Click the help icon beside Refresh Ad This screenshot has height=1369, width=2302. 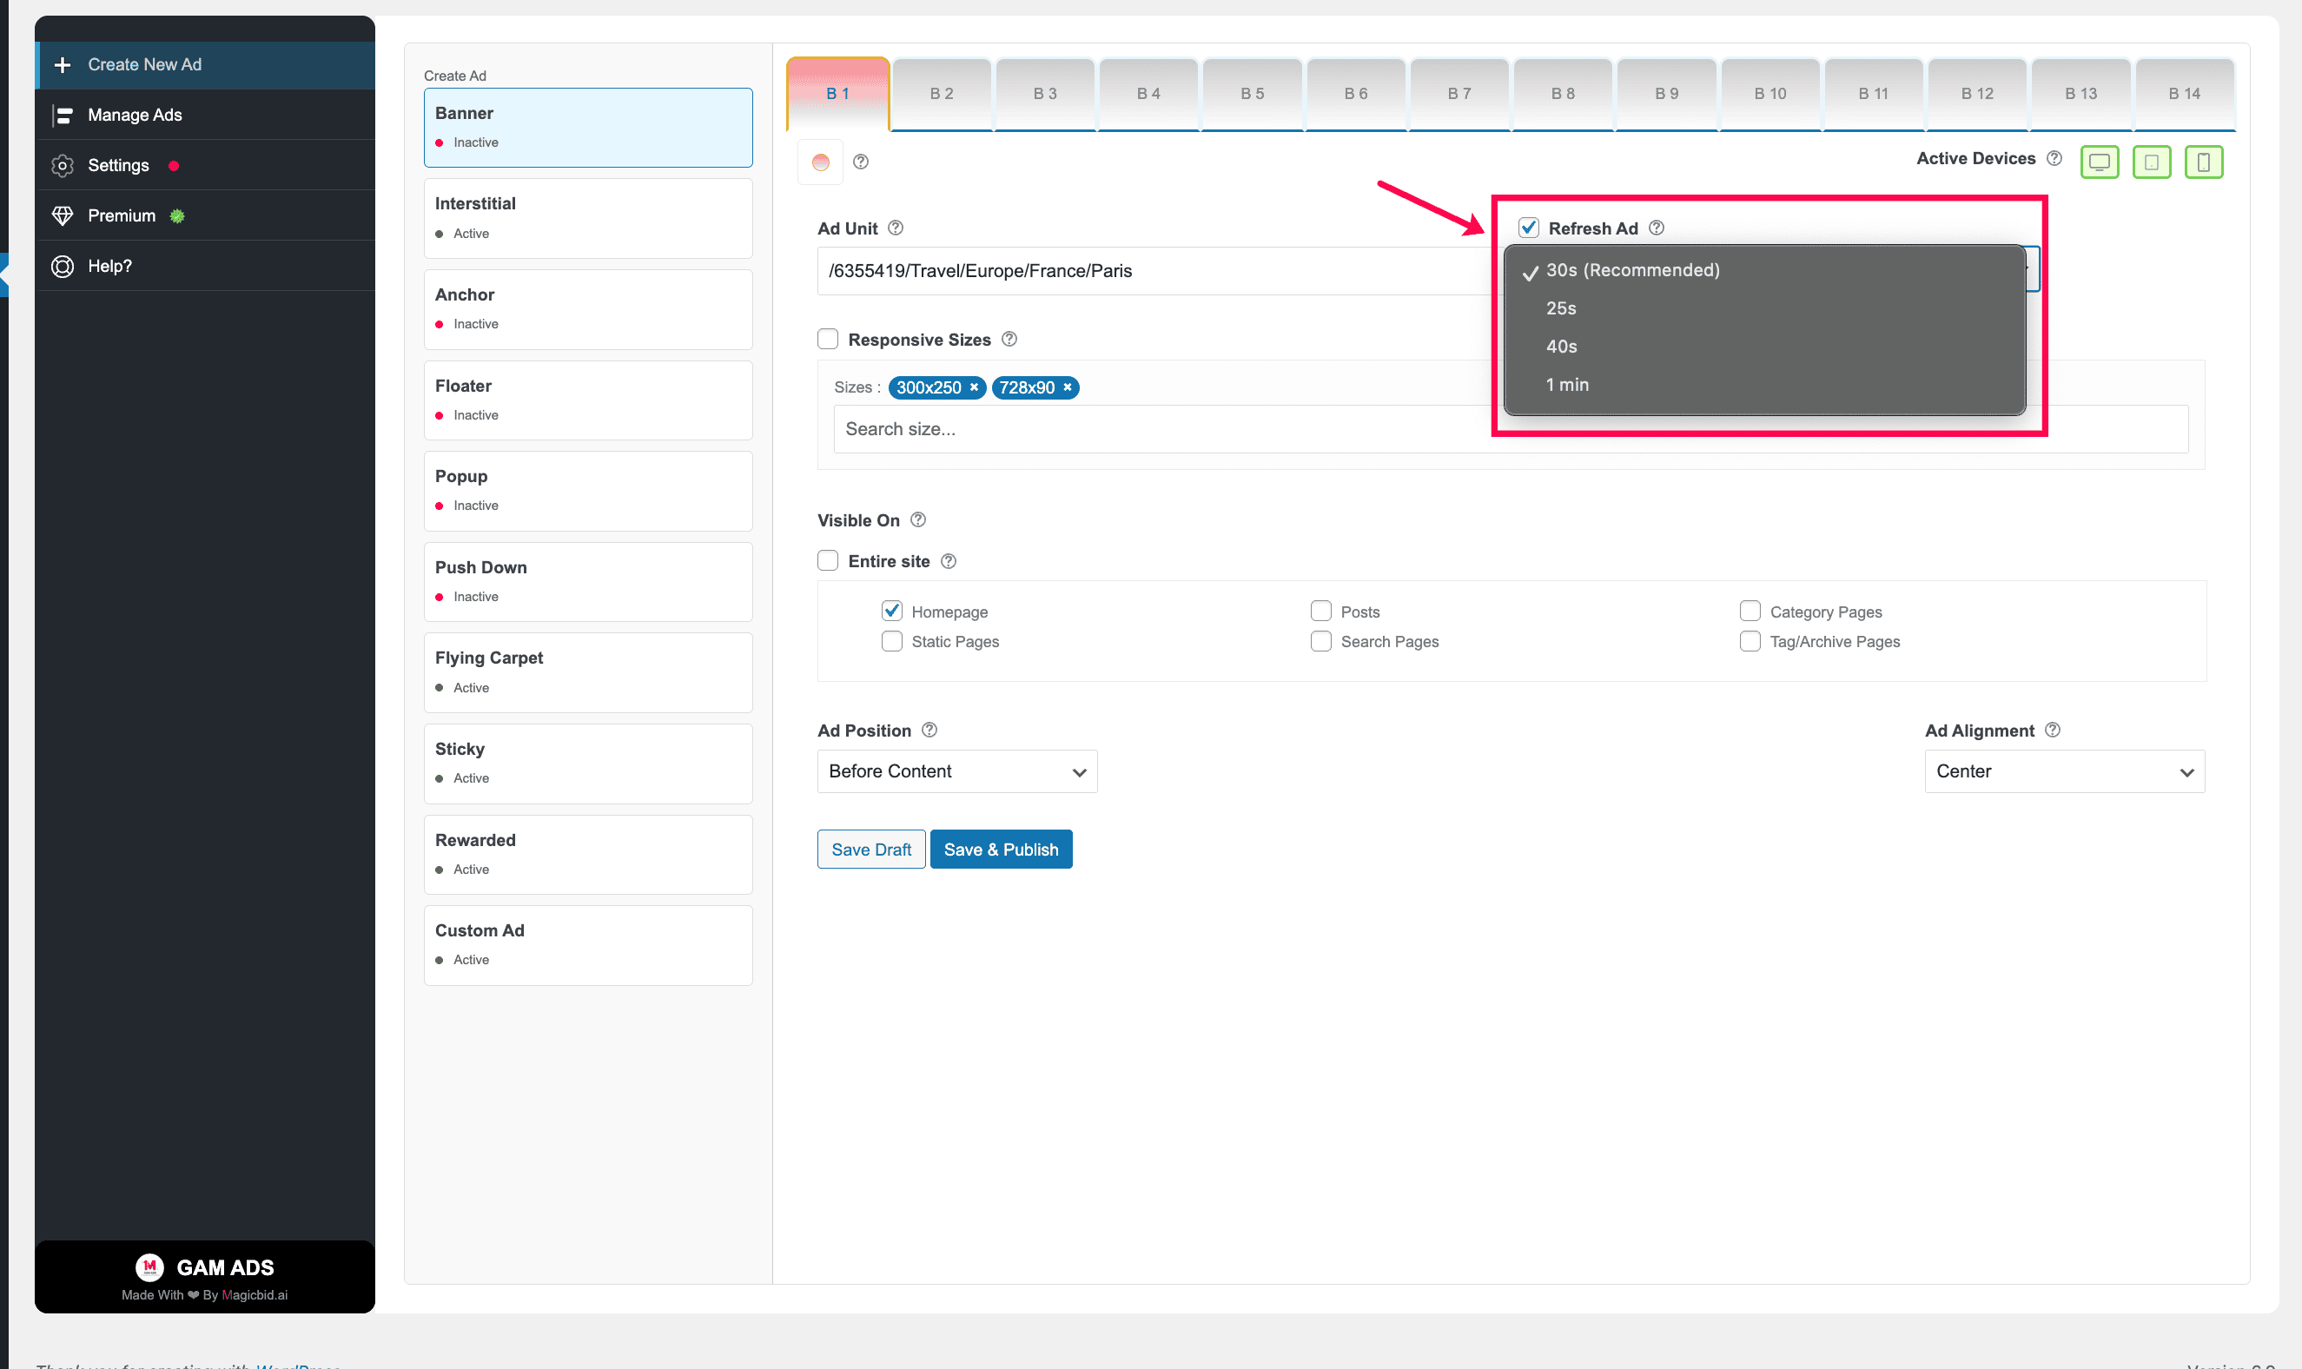(1657, 228)
